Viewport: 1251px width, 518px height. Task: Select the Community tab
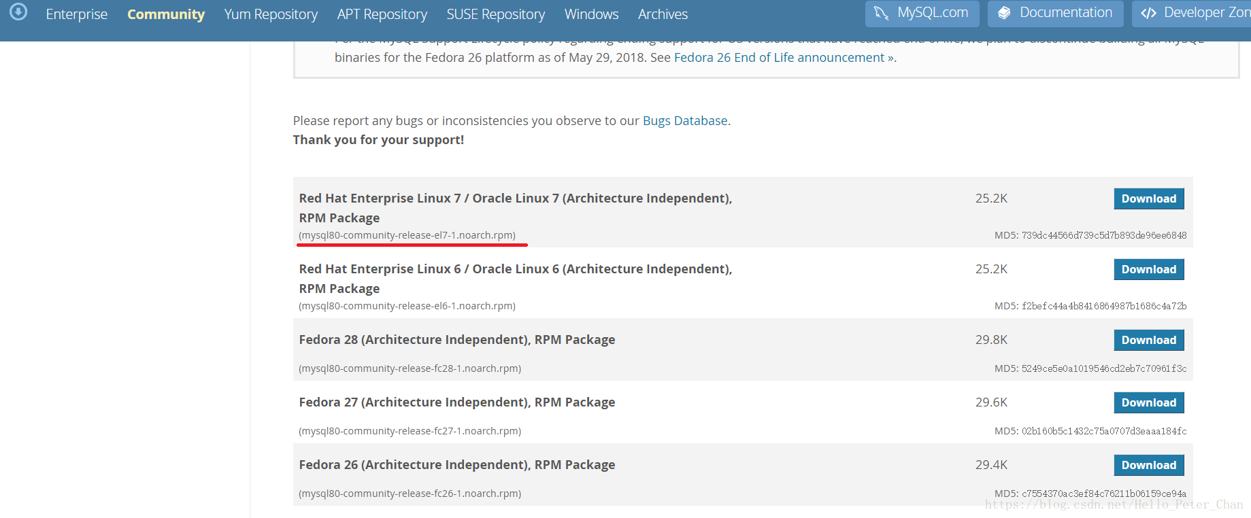click(166, 14)
